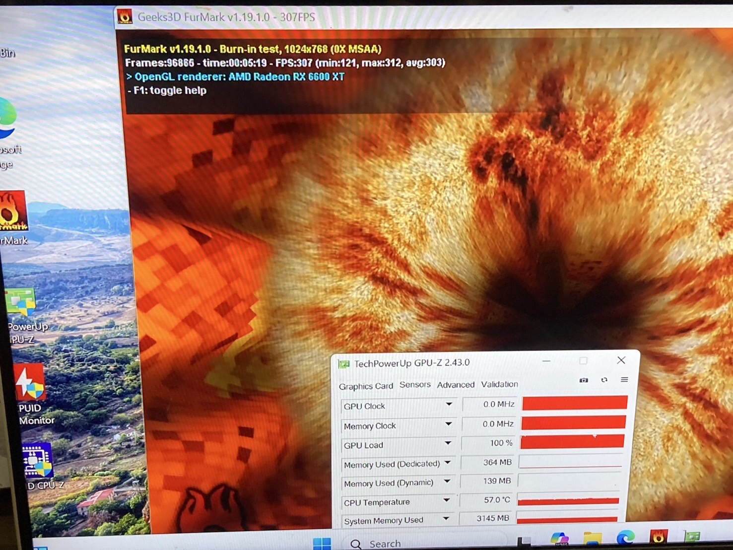Click the FurMark title bar icon

point(125,17)
